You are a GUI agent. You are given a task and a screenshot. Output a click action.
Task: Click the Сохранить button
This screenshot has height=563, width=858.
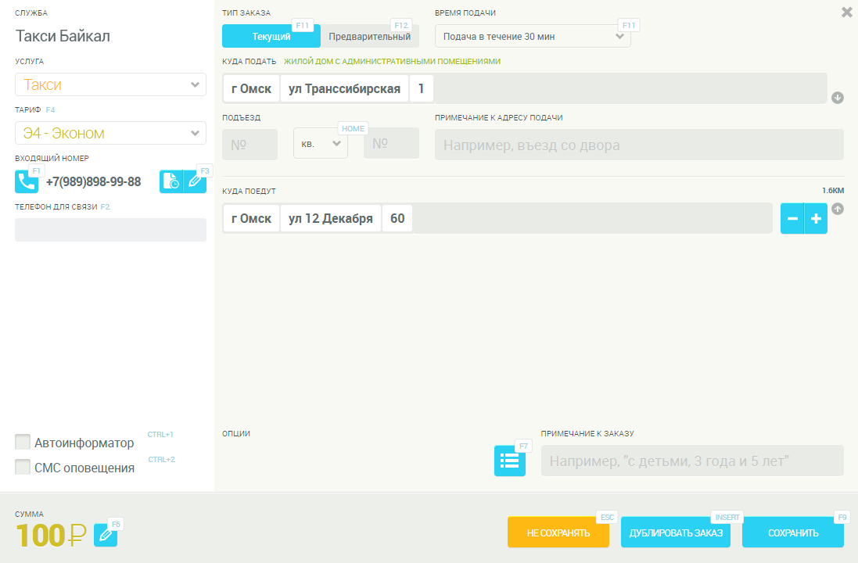coord(793,533)
